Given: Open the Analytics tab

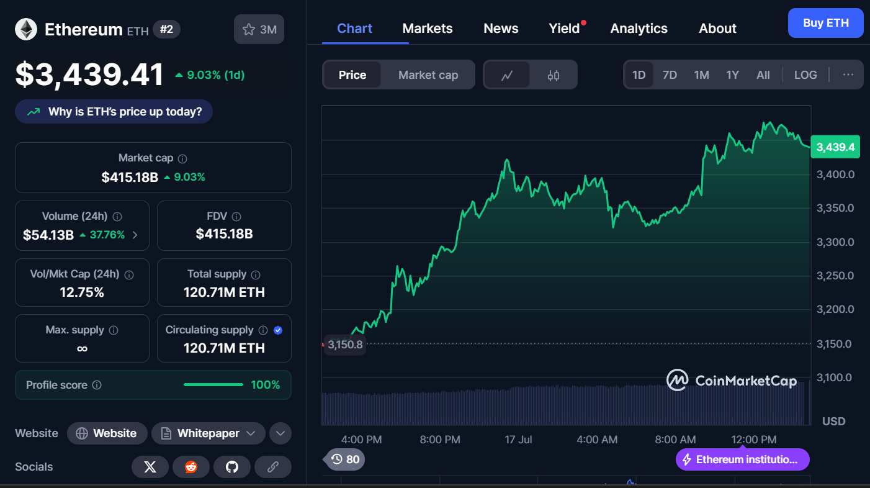Looking at the screenshot, I should [x=639, y=29].
